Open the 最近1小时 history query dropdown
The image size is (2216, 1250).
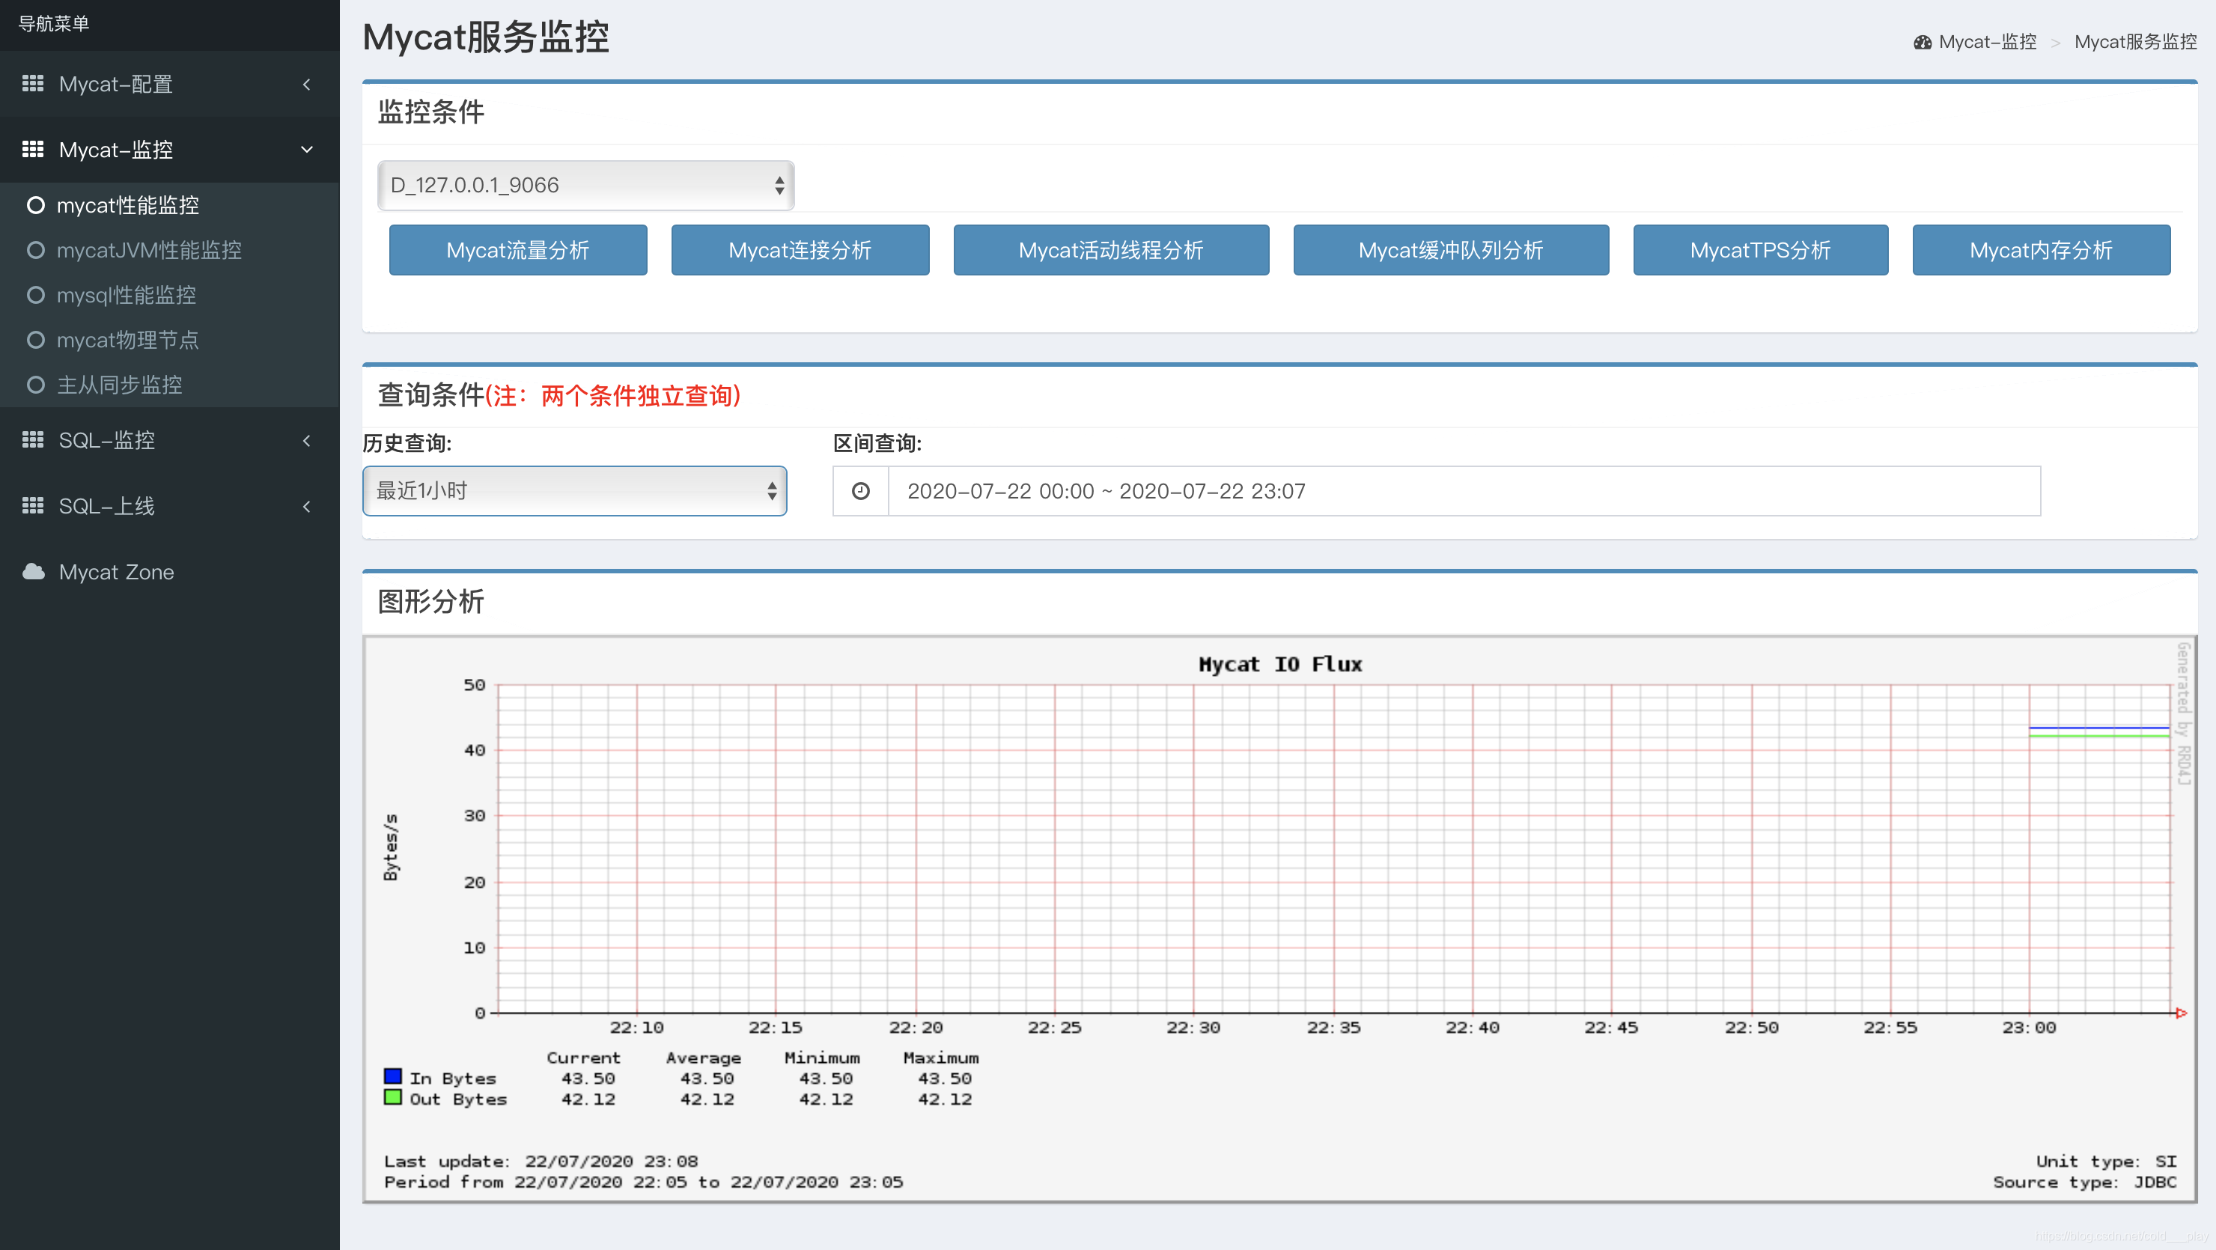coord(575,490)
